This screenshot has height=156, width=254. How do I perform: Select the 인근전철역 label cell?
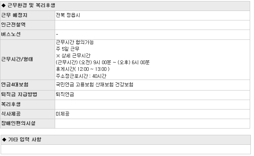pos(28,25)
